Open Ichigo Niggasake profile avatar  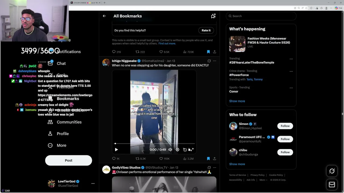tap(106, 62)
